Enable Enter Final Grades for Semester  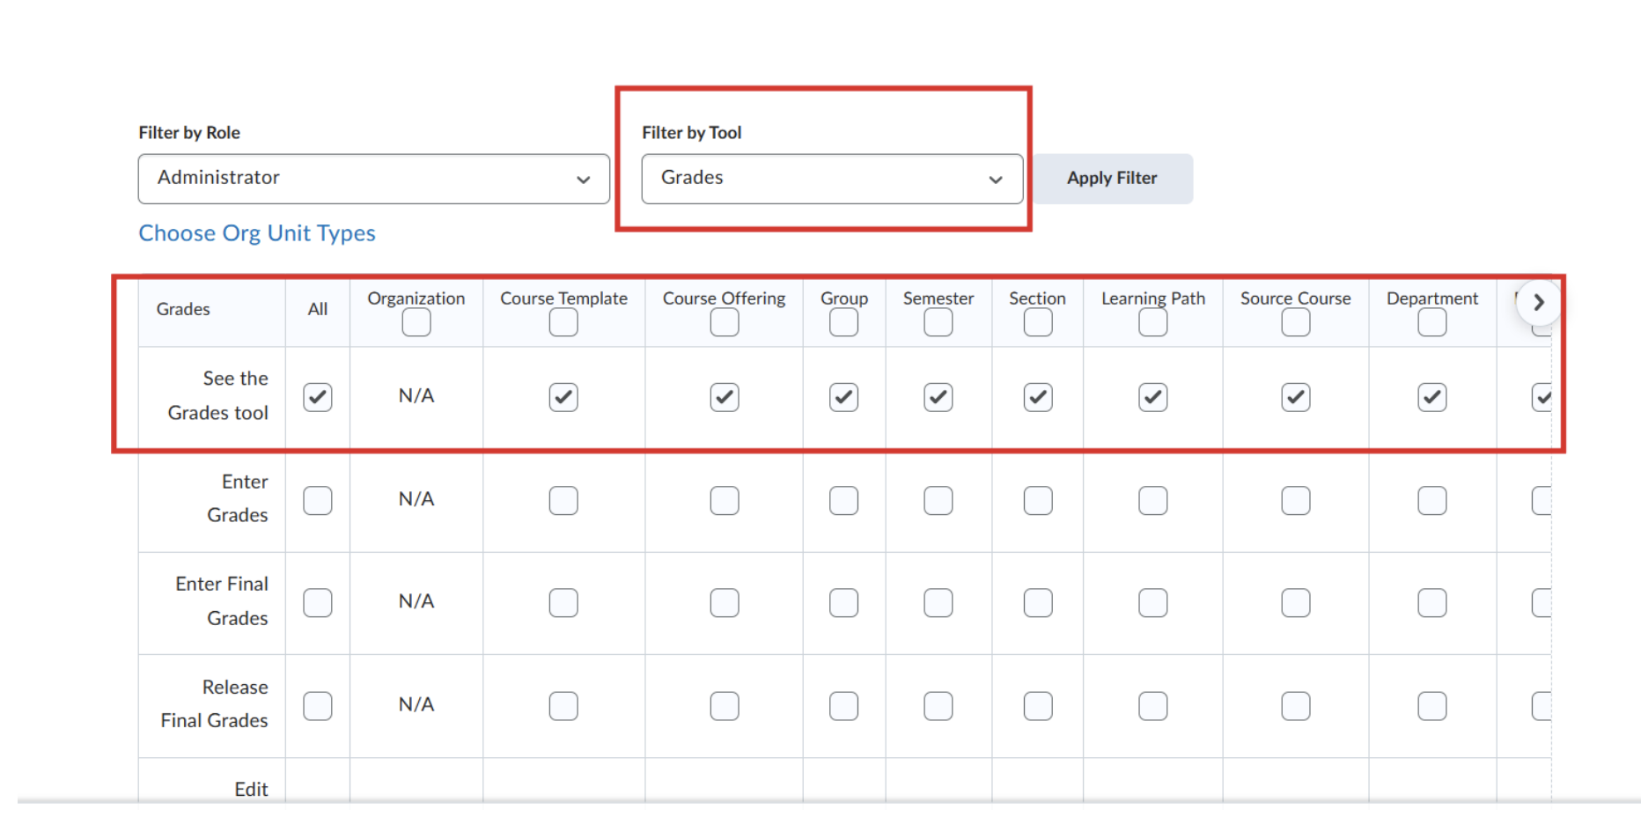[x=938, y=603]
